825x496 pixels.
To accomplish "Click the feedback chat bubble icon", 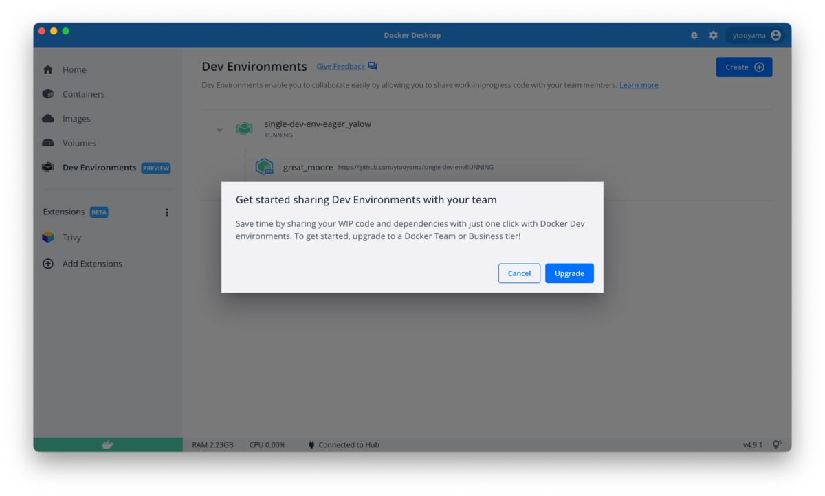I will [373, 66].
